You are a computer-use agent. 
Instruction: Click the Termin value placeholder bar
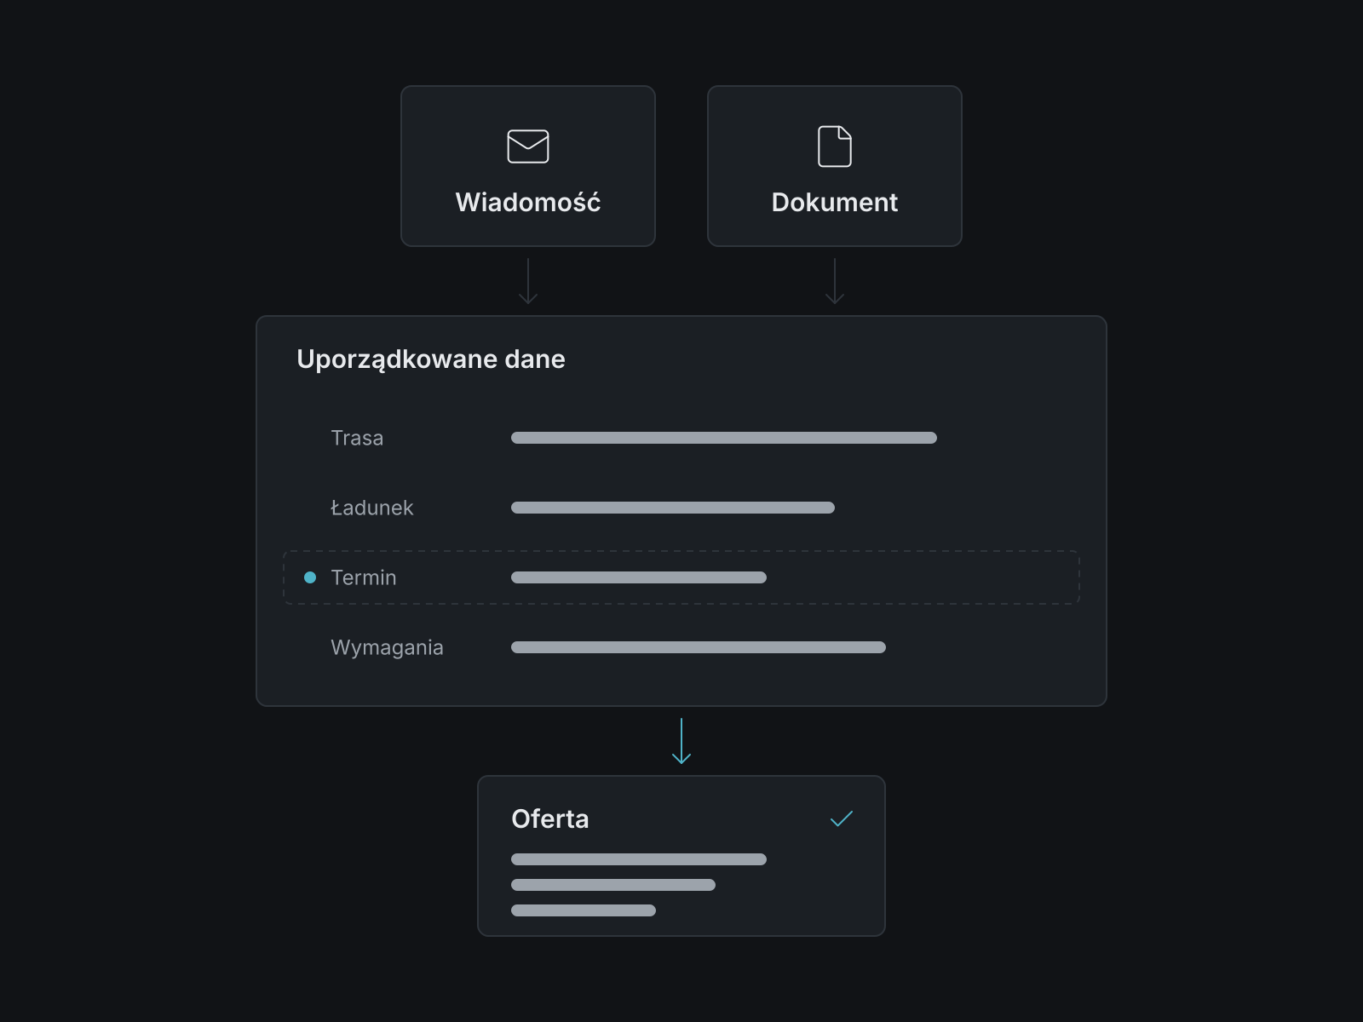click(639, 577)
